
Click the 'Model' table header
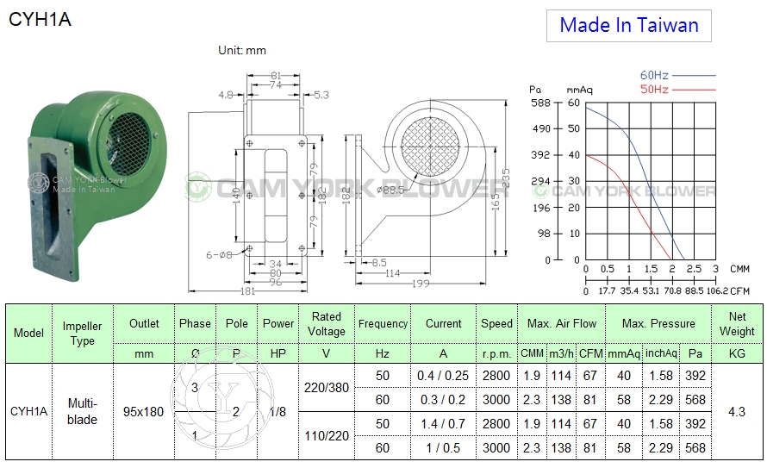pos(28,333)
